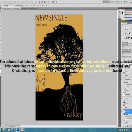Add a Brightness/Contrast adjustment
The width and height of the screenshot is (132, 132).
126,29
